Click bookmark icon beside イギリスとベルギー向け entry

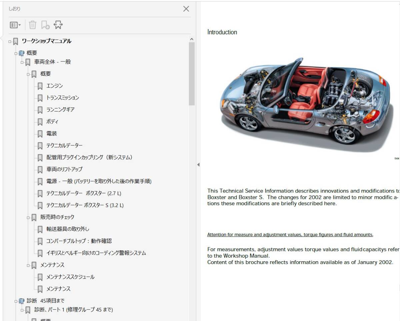[40, 253]
